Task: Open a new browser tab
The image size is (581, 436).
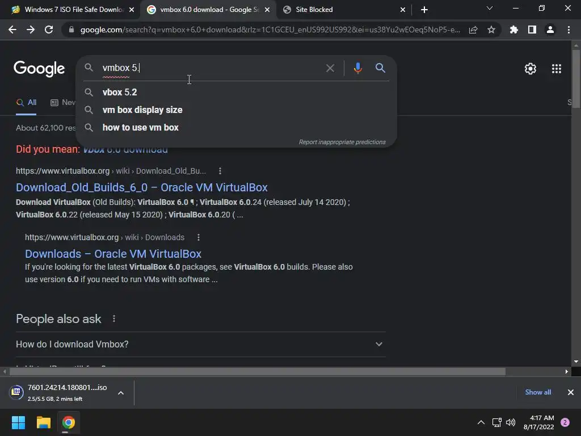Action: click(424, 10)
